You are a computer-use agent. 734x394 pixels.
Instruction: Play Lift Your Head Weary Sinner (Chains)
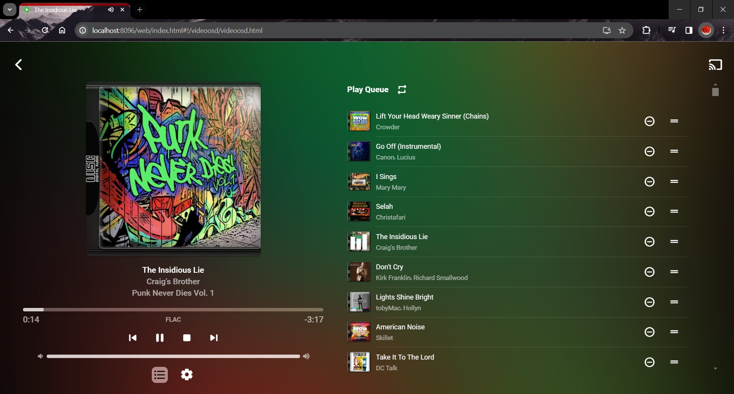[432, 116]
